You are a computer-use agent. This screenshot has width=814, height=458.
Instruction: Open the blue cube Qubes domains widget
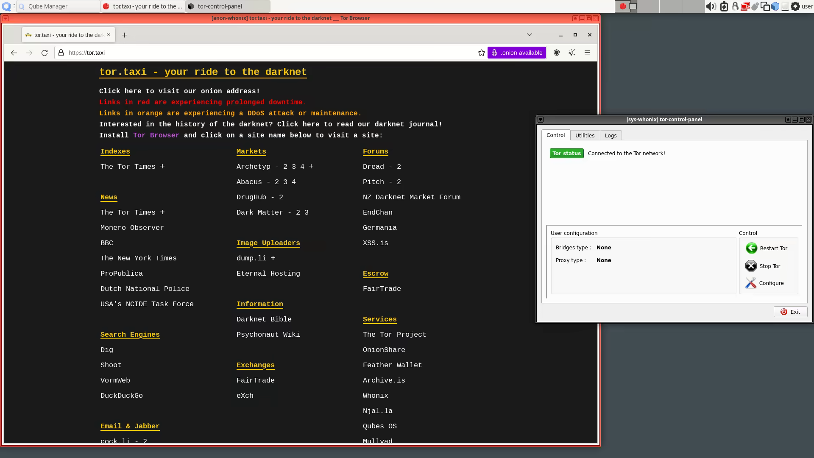click(x=775, y=6)
